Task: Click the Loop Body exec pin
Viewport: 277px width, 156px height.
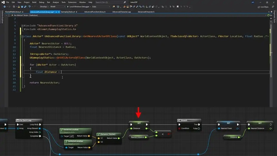Action: (x=40, y=124)
